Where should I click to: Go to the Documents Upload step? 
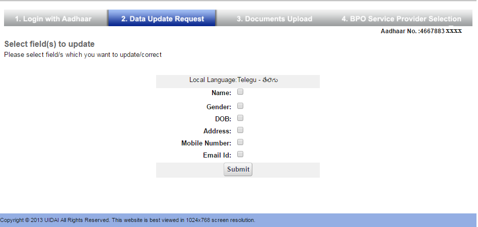pyautogui.click(x=274, y=19)
